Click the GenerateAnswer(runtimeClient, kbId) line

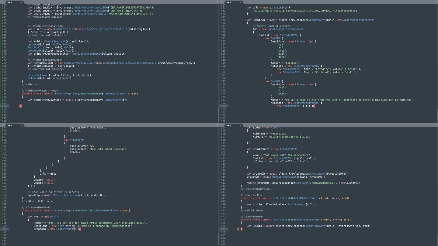click(x=60, y=75)
